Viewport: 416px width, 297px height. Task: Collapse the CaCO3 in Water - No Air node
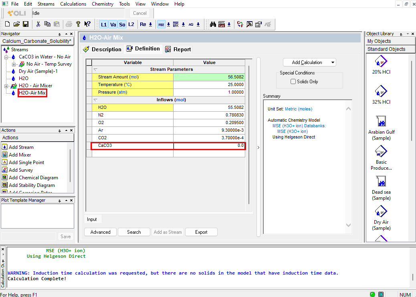click(x=6, y=57)
